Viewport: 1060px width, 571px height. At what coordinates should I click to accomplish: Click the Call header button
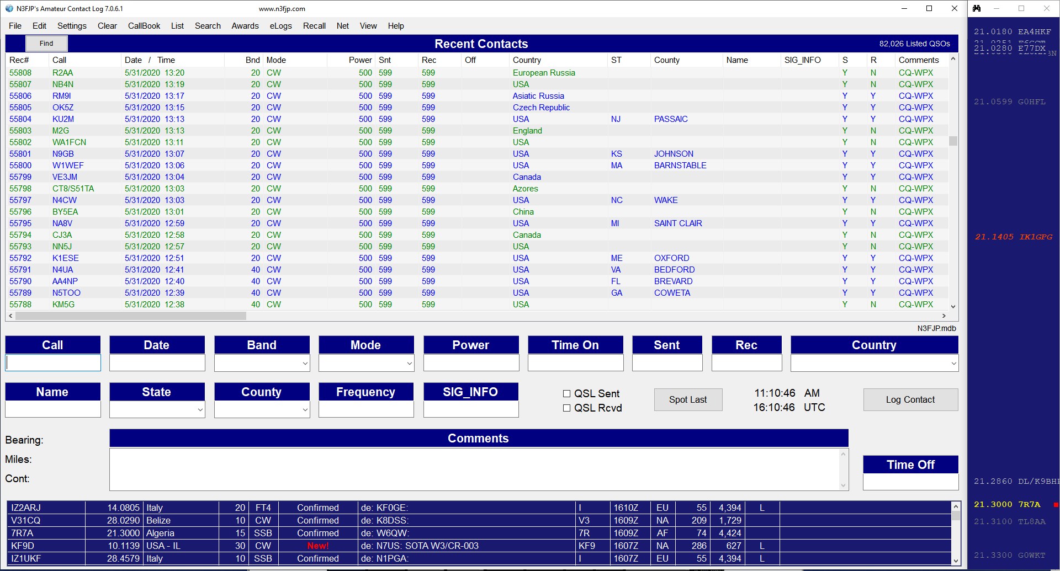point(53,345)
